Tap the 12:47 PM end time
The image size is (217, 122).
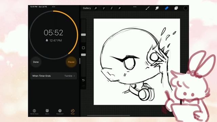click(54, 41)
